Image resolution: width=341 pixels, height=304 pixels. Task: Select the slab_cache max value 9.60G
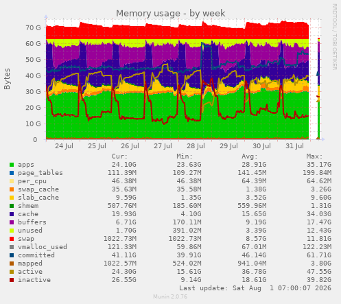click(321, 198)
